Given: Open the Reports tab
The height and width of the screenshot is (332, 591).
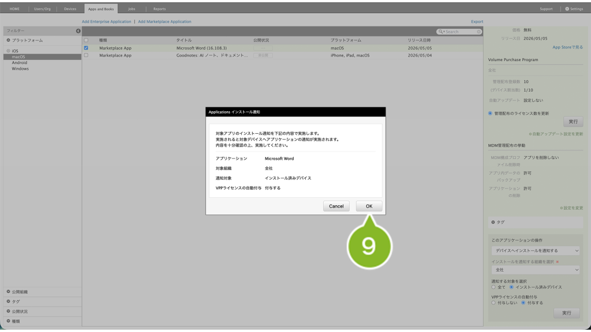Looking at the screenshot, I should coord(159,9).
